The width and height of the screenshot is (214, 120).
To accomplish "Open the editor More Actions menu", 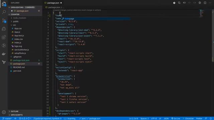I will coord(210,3).
